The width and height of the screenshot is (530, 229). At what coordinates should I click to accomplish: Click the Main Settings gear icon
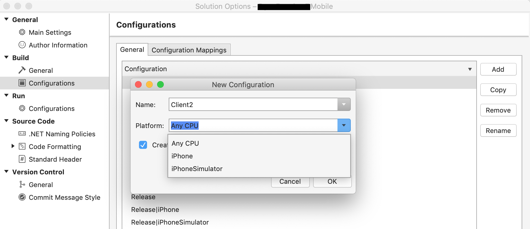click(22, 32)
